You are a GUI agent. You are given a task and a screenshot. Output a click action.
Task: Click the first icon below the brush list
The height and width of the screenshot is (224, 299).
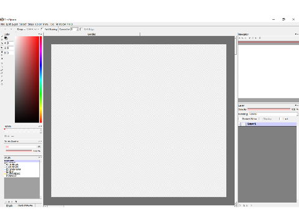pyautogui.click(x=6, y=202)
